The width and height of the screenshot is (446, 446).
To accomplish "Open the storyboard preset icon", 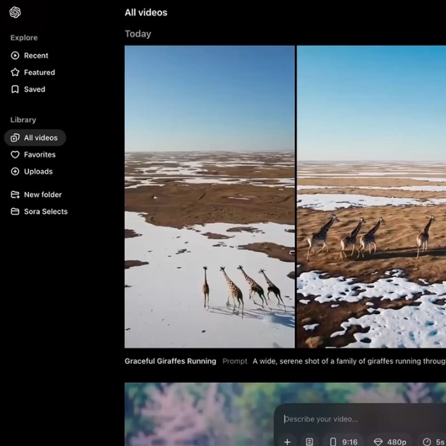I will (x=309, y=442).
